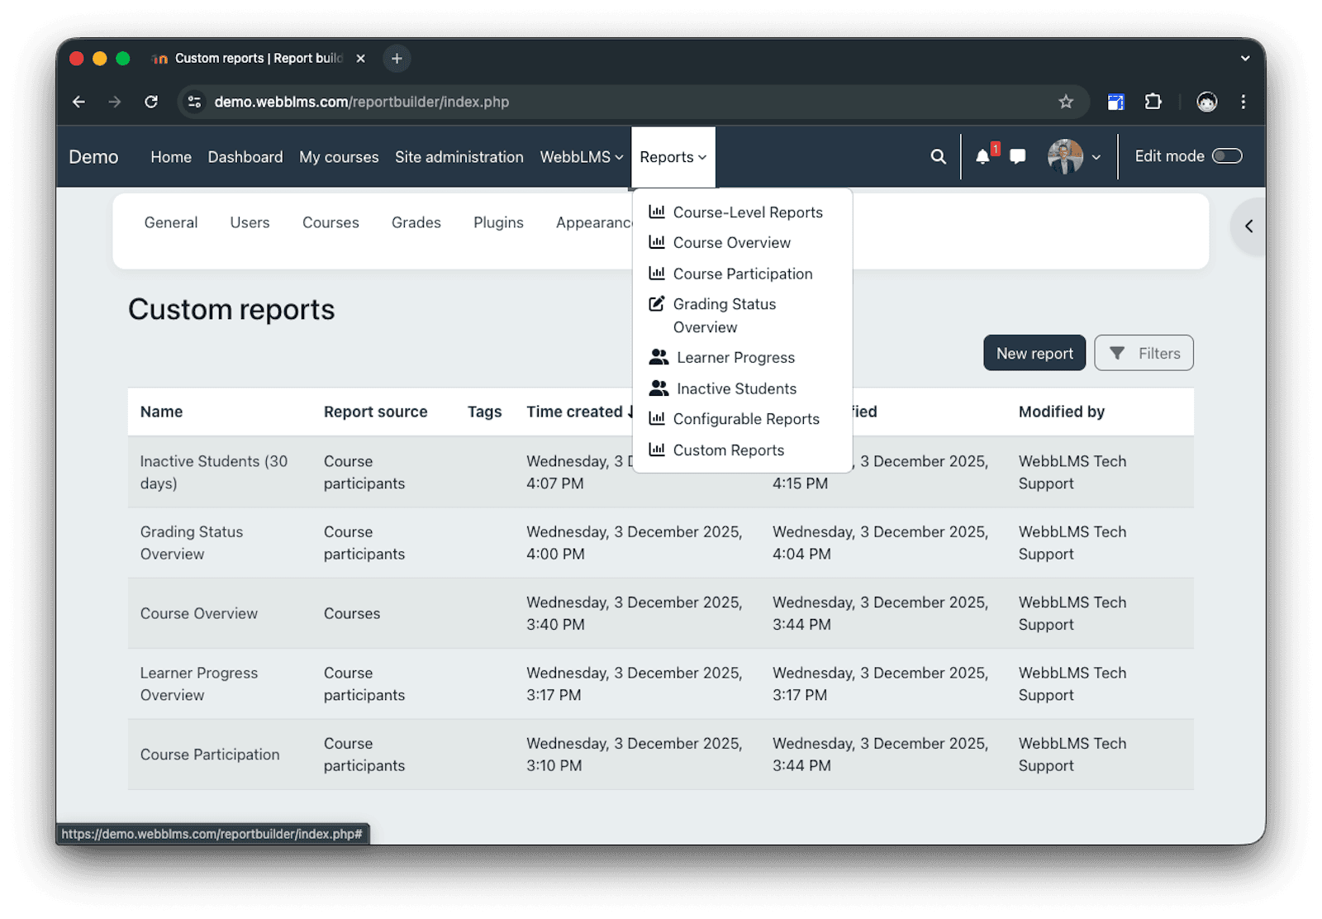1322x919 pixels.
Task: Open messages with the chat bubble icon
Action: point(1016,156)
